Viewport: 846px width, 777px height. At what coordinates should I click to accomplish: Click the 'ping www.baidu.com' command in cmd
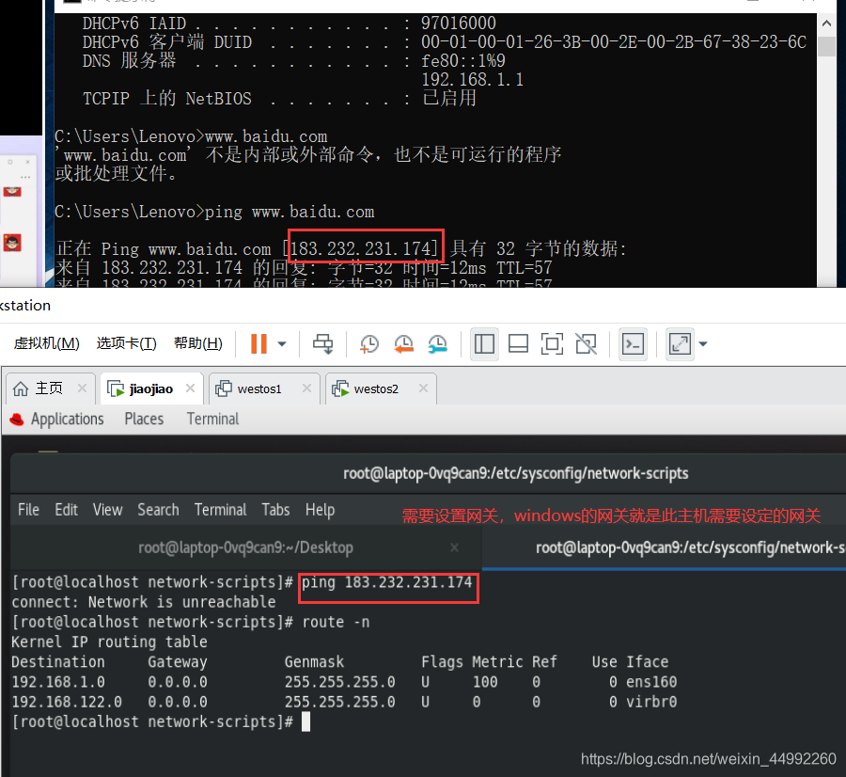tap(290, 212)
